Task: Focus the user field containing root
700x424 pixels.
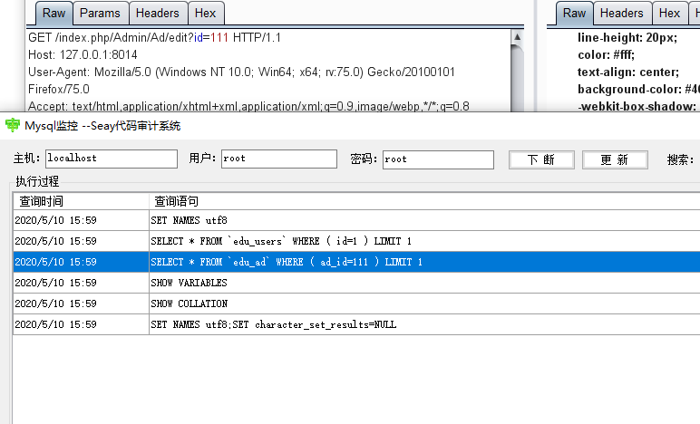Action: tap(279, 159)
